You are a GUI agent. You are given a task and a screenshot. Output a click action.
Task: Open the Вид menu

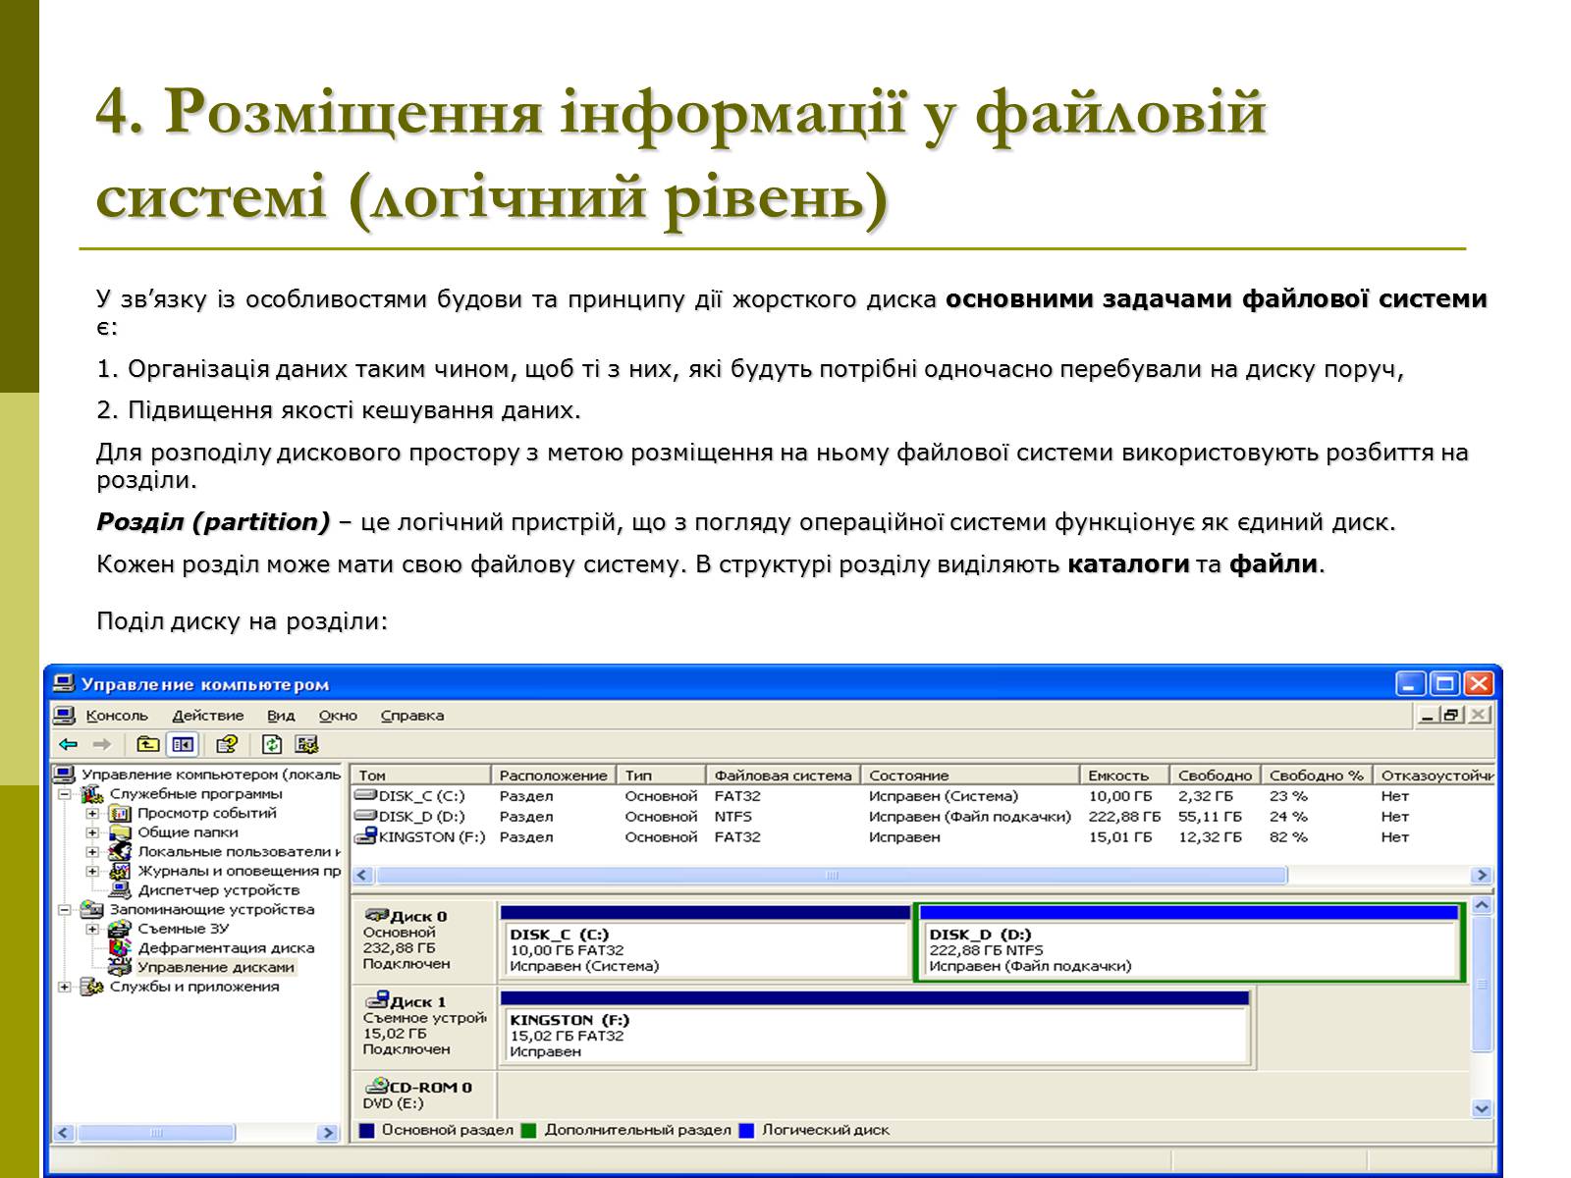(x=281, y=716)
